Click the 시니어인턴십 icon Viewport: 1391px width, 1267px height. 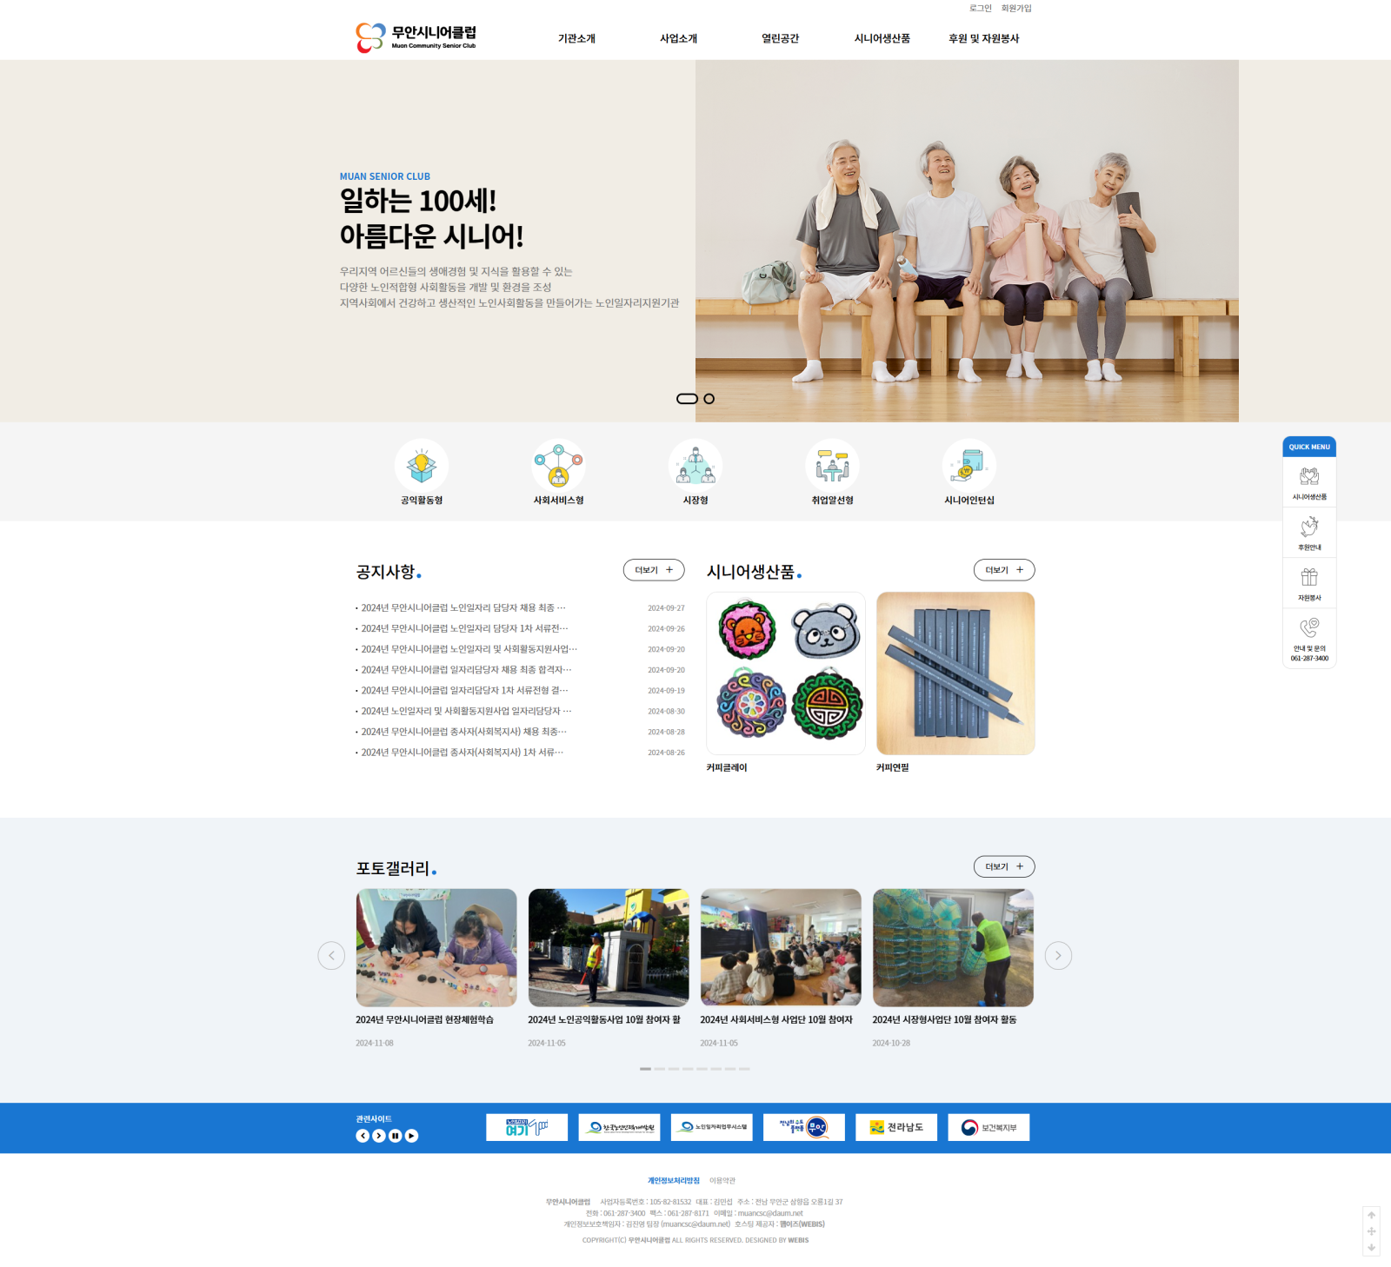tap(969, 467)
